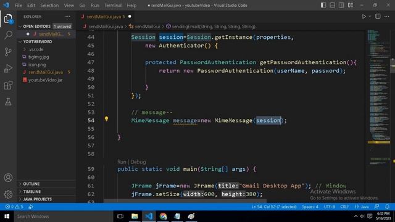This screenshot has width=395, height=222.
Task: Open the Selection menu
Action: tap(49, 6)
